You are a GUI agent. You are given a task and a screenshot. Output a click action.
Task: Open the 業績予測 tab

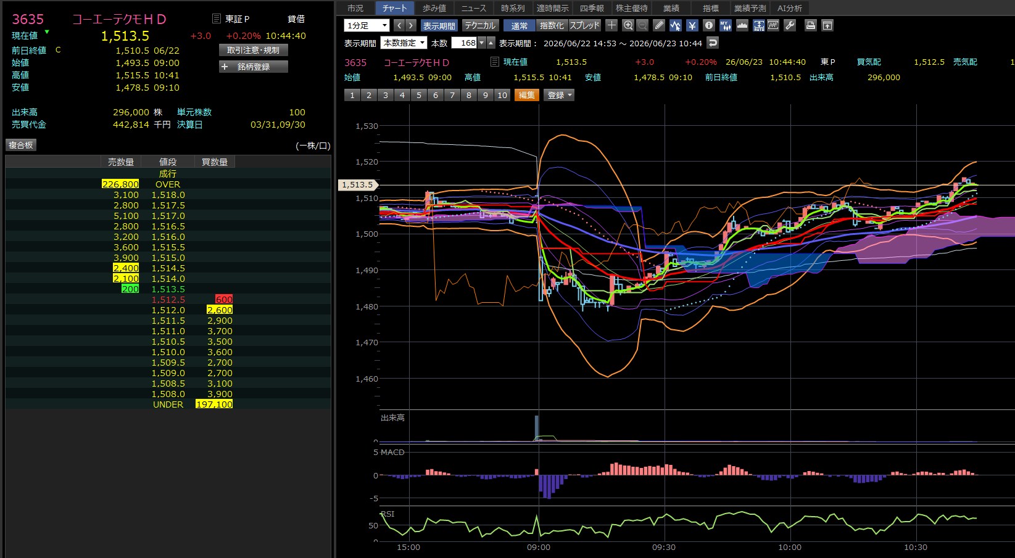coord(750,8)
